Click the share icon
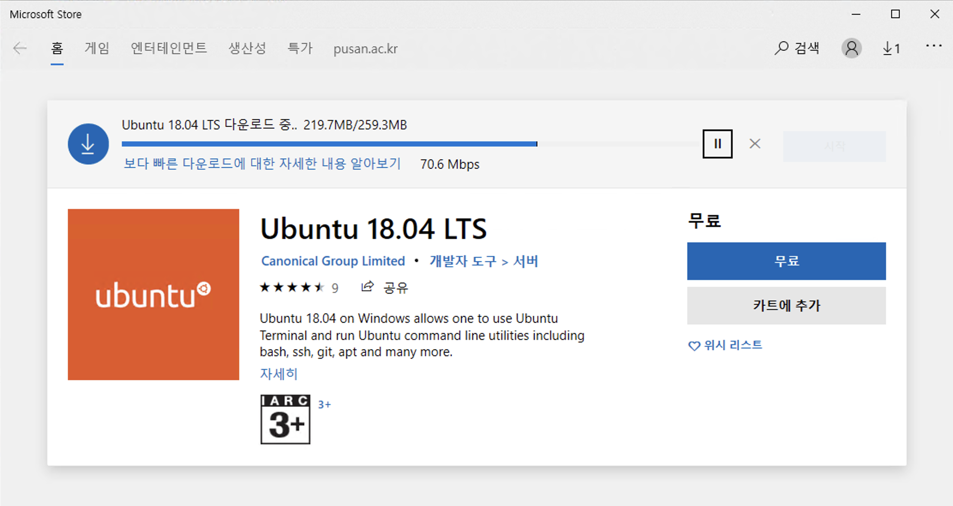This screenshot has width=953, height=506. pos(367,287)
